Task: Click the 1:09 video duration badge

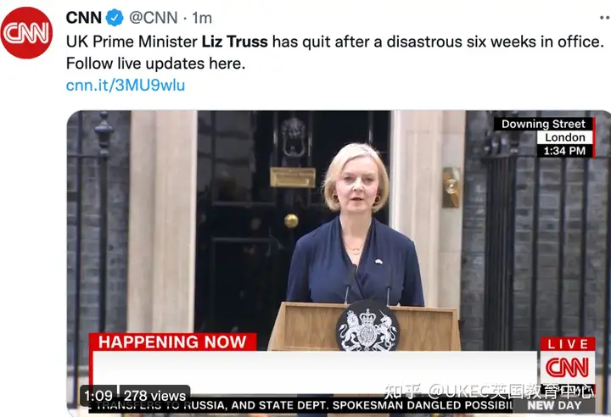Action: coord(98,396)
